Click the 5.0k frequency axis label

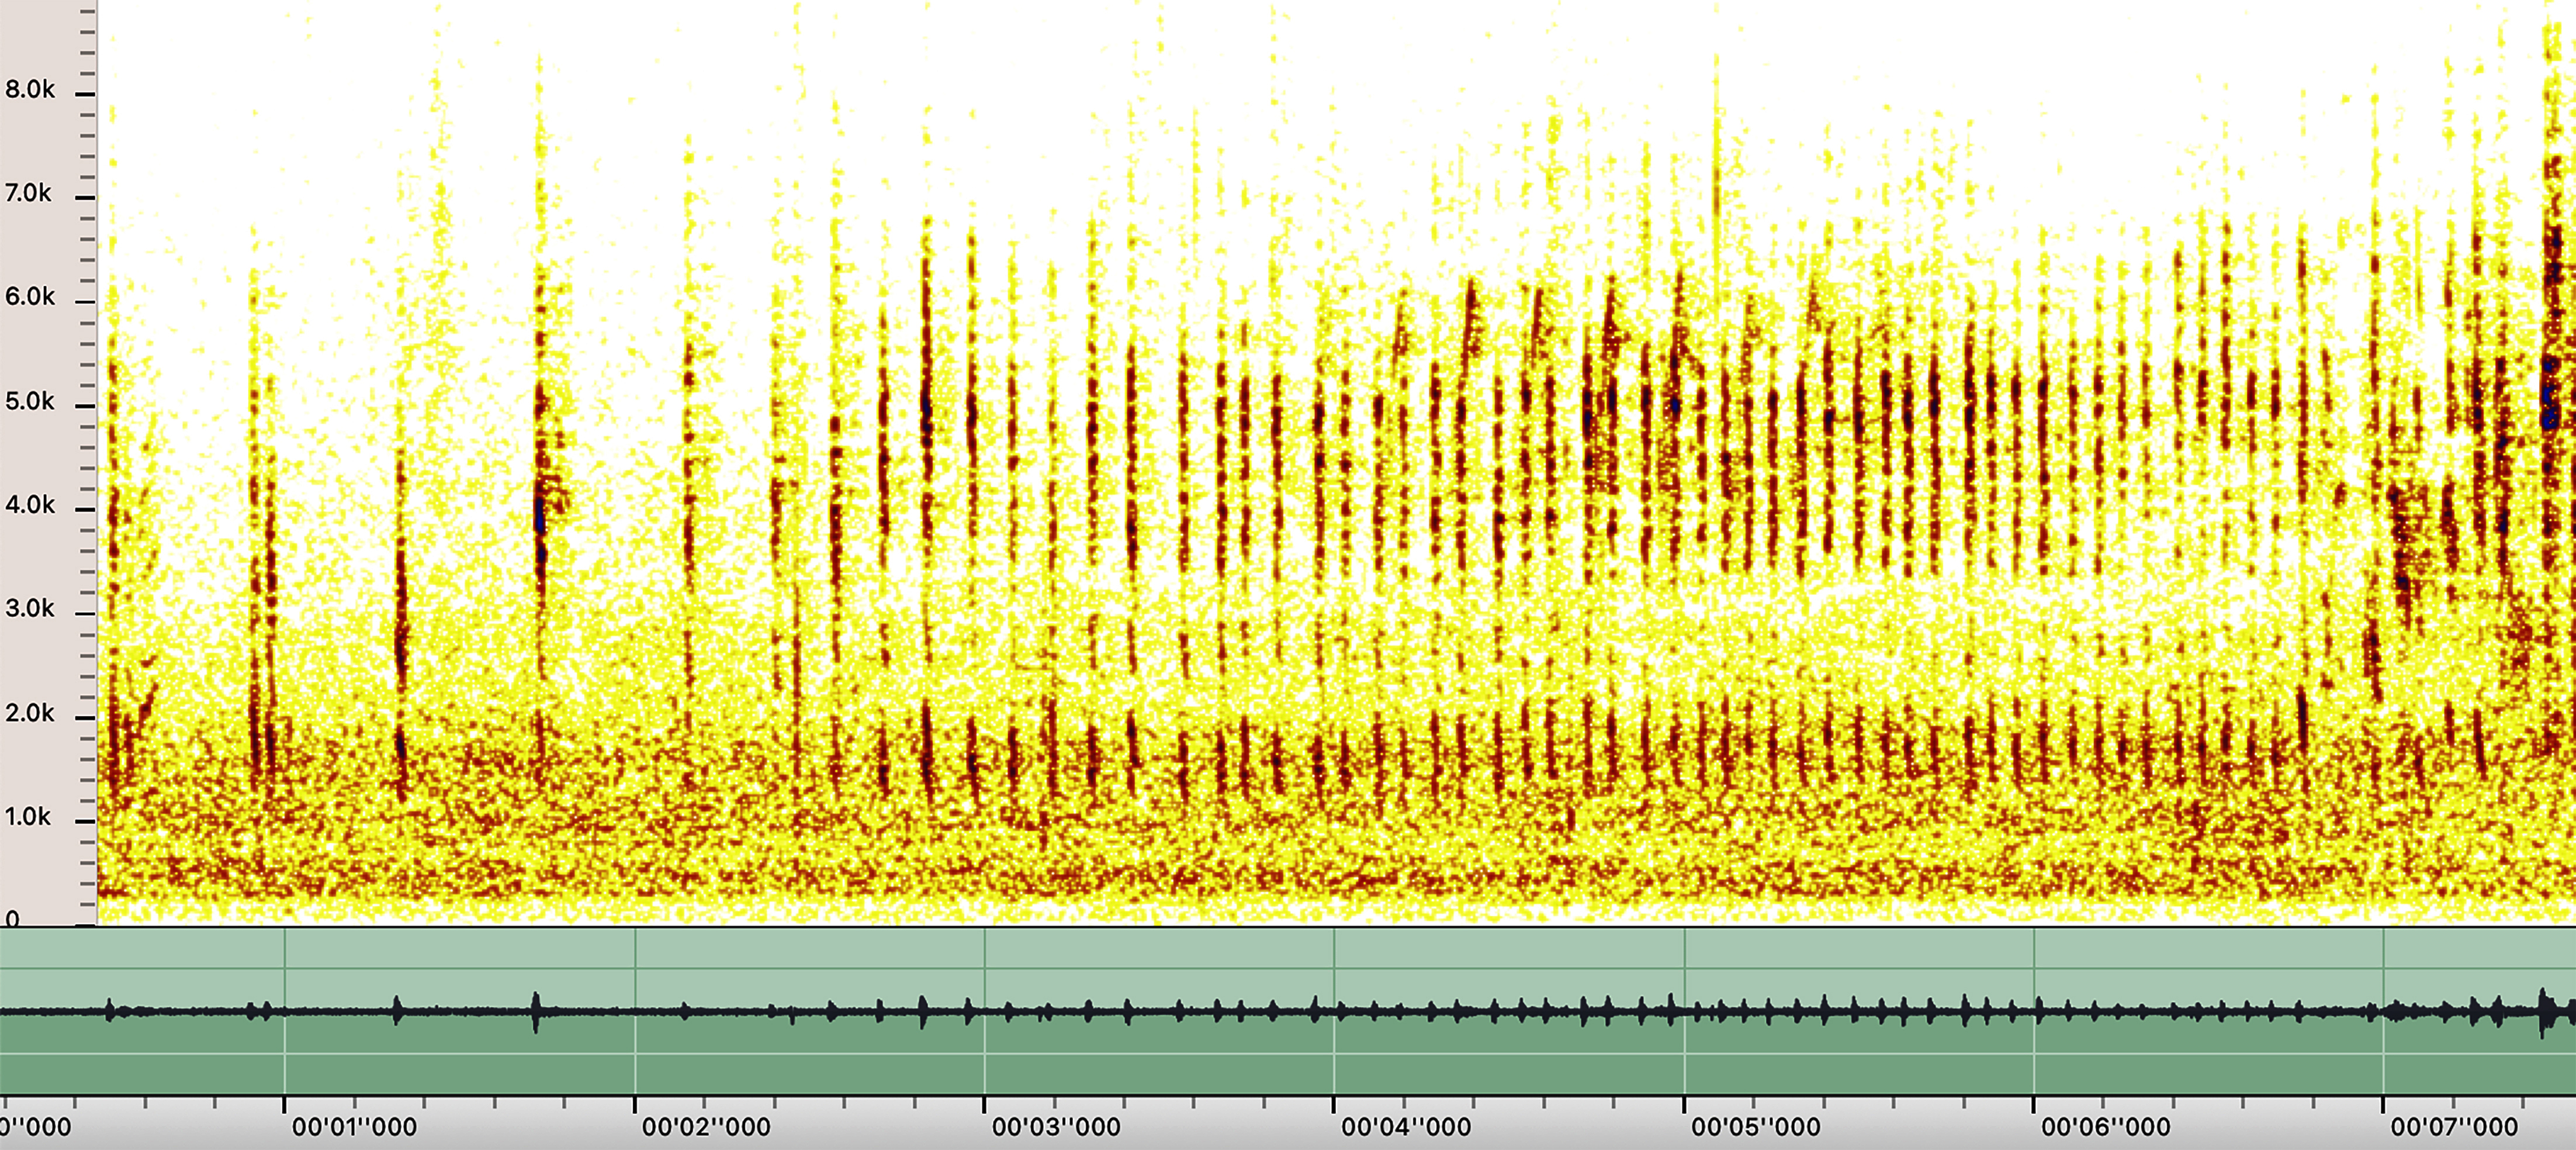click(30, 401)
